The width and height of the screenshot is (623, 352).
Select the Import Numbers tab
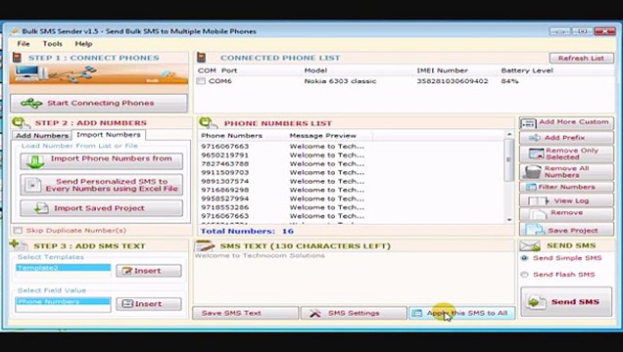pyautogui.click(x=109, y=135)
